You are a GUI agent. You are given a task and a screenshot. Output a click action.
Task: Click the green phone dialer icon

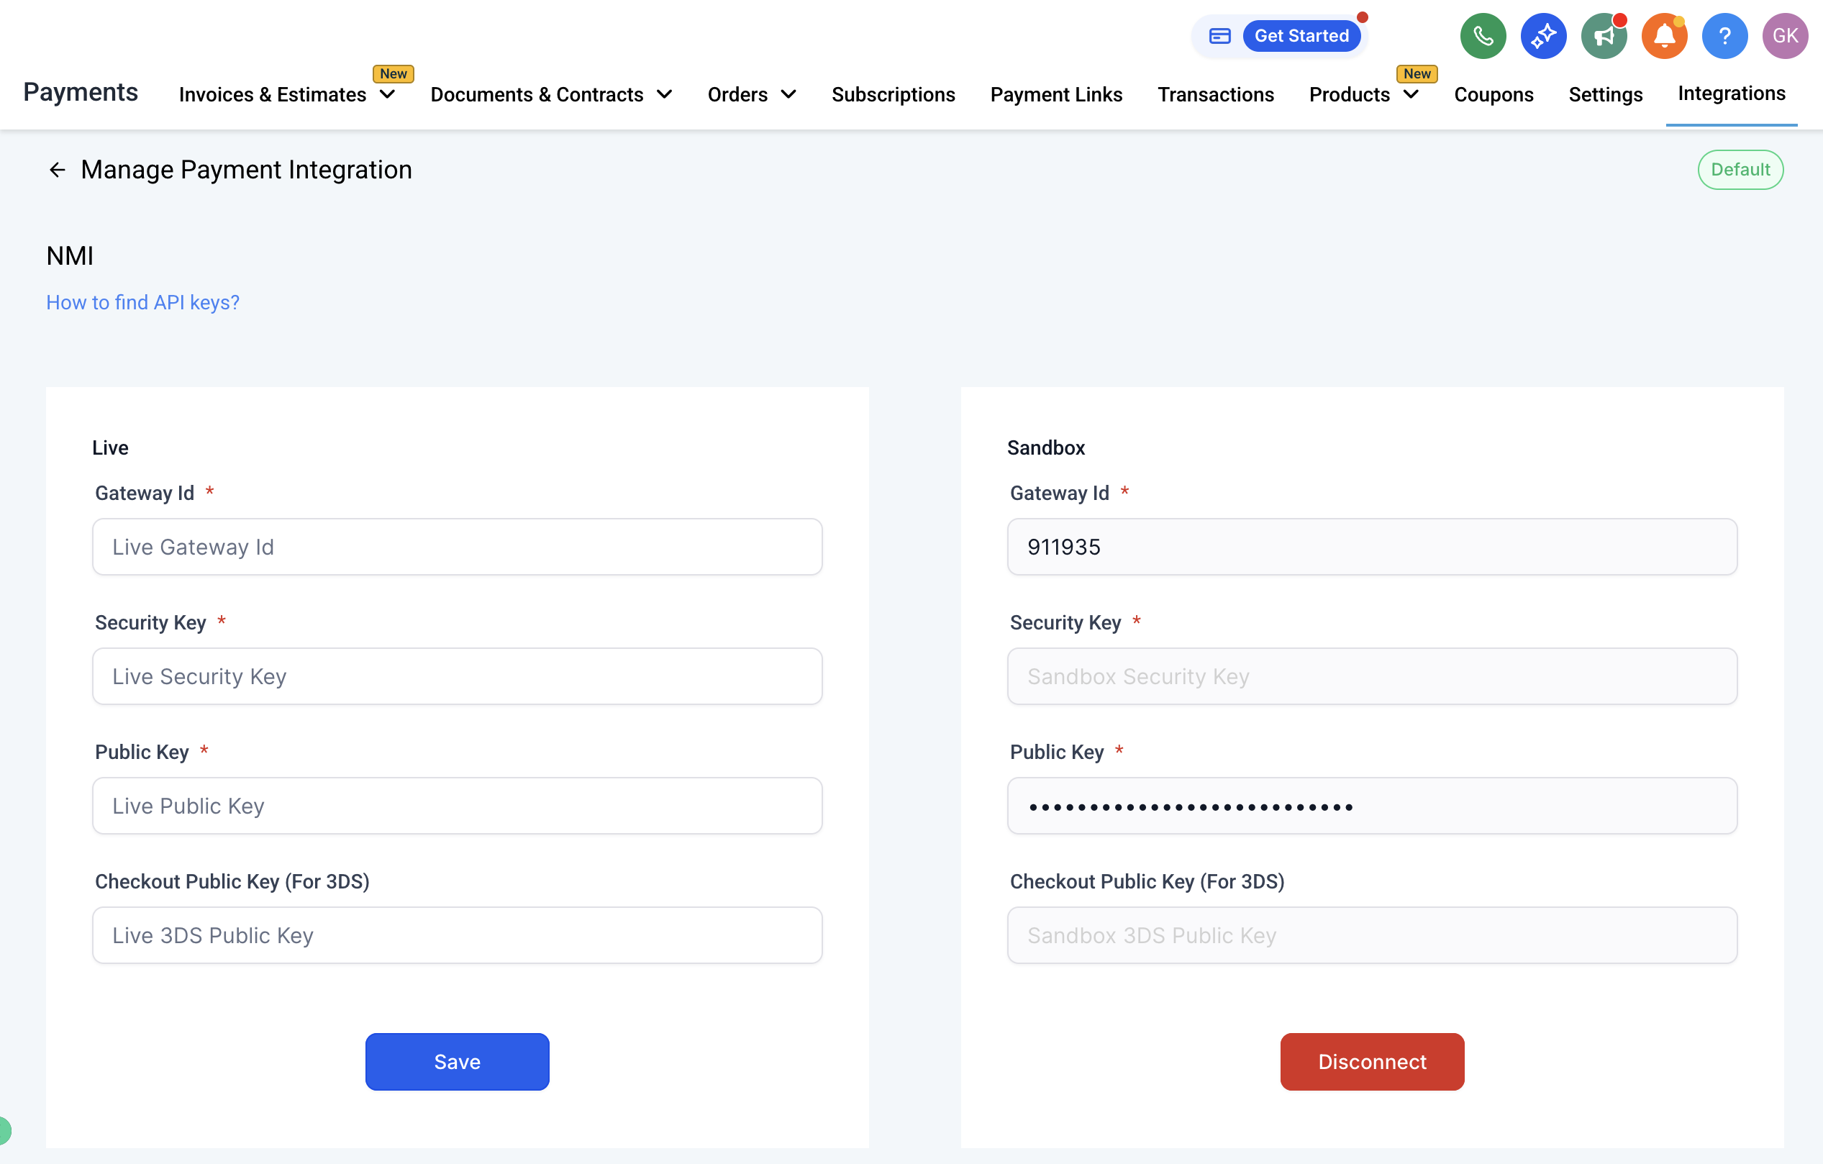click(x=1482, y=35)
